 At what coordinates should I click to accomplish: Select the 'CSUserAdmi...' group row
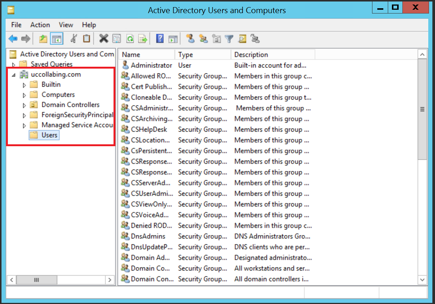pos(217,193)
